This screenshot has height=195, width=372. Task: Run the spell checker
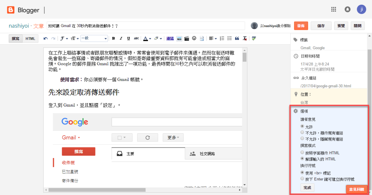(x=254, y=39)
